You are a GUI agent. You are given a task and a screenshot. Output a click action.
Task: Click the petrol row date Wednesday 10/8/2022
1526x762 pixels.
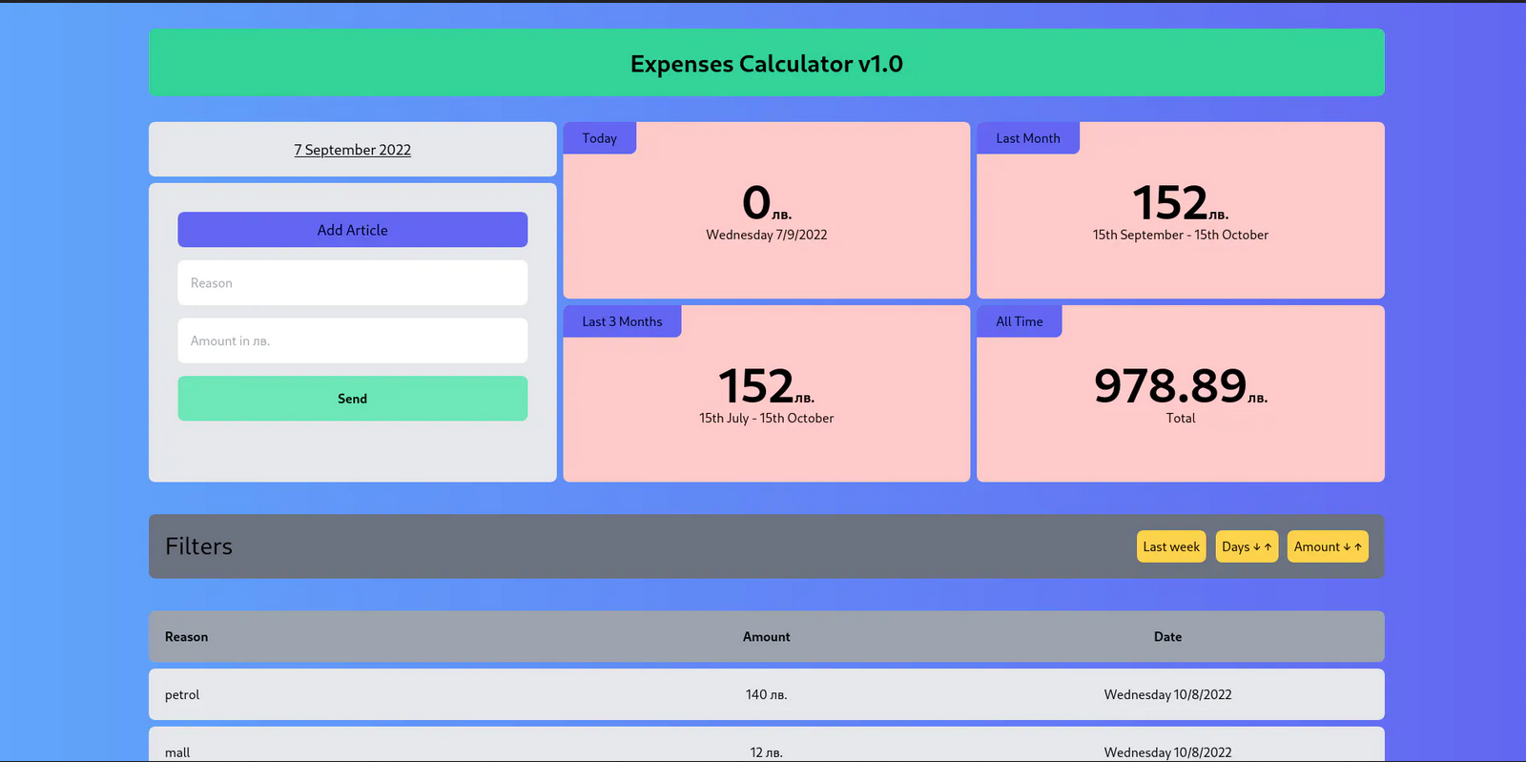1167,695
